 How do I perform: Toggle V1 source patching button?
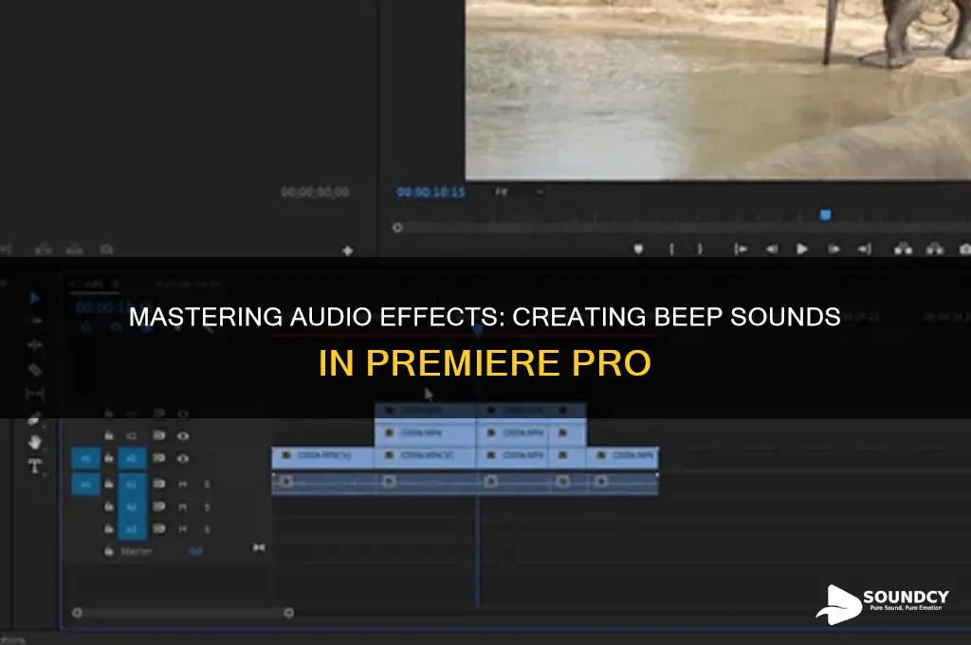click(86, 459)
